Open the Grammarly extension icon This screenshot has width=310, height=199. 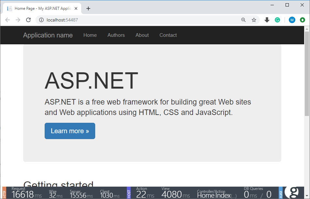coord(277,20)
